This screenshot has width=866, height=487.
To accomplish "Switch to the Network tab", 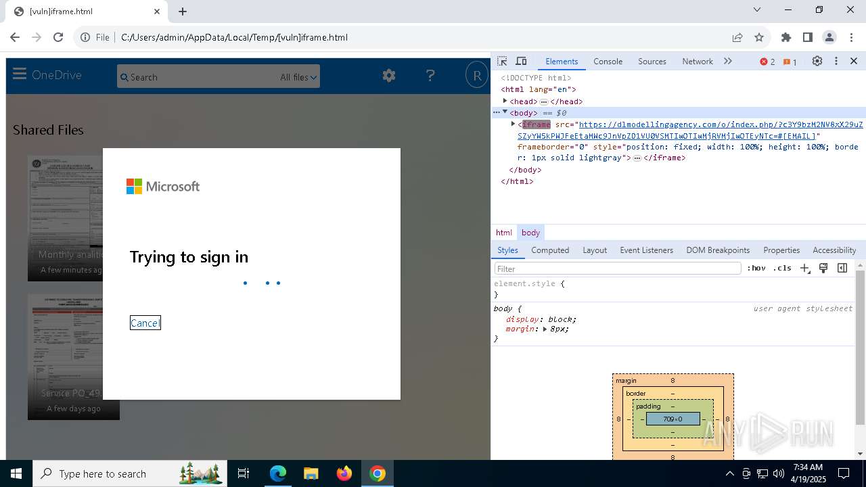I will click(698, 61).
